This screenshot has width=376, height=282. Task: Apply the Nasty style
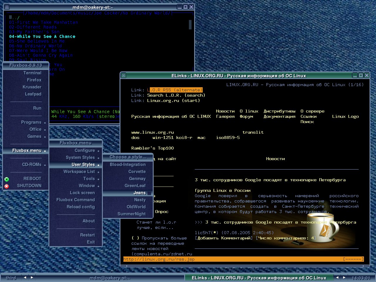(x=128, y=200)
